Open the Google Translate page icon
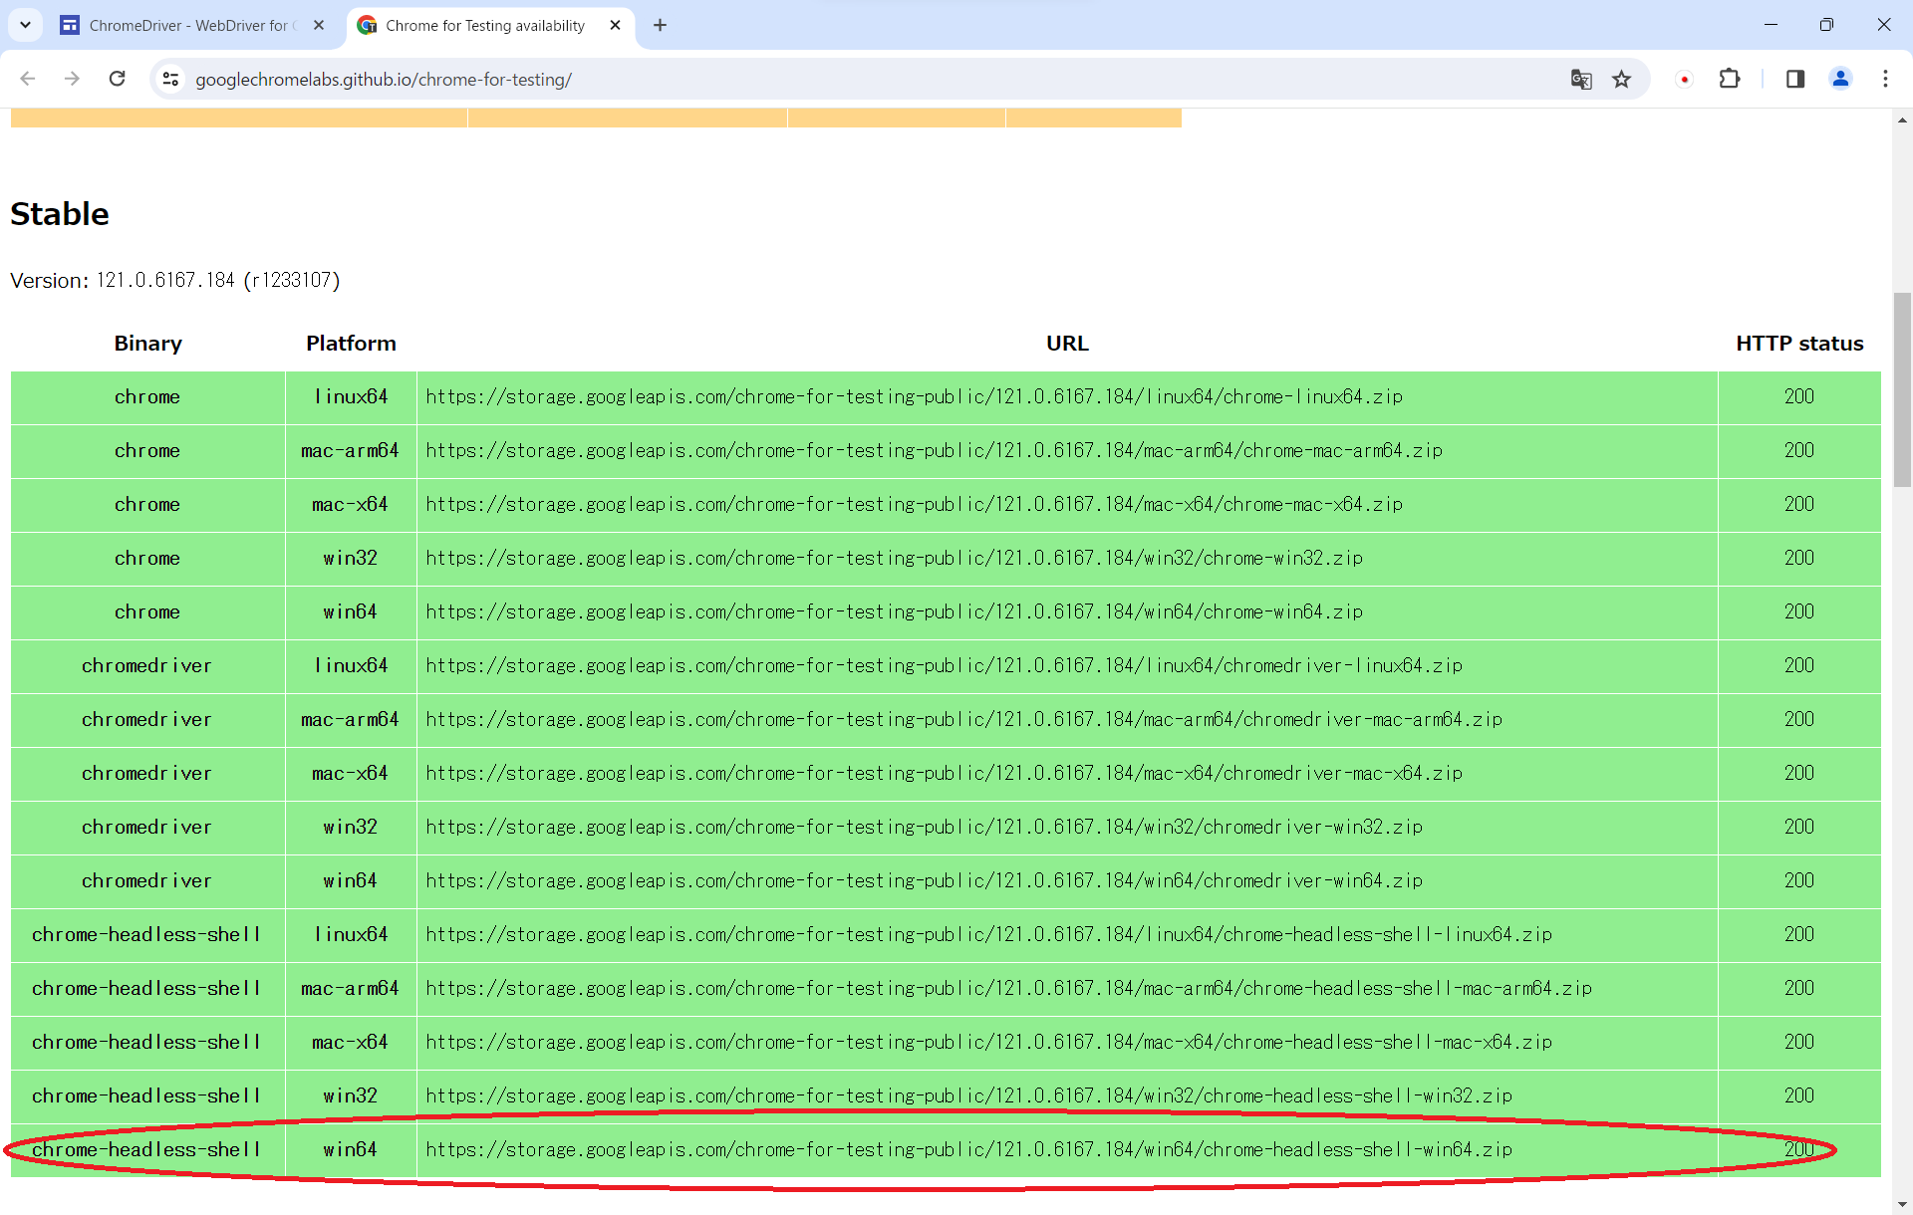 [1580, 79]
